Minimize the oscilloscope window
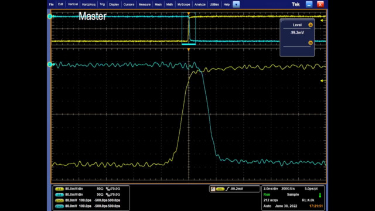375x211 pixels. click(309, 4)
